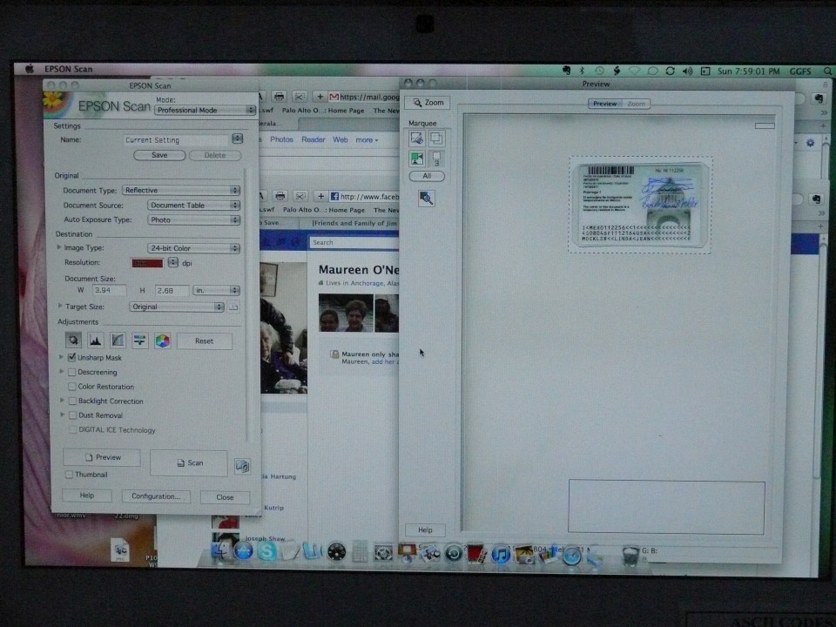The width and height of the screenshot is (836, 627).
Task: Click the Facebook Search field
Action: coord(354,242)
